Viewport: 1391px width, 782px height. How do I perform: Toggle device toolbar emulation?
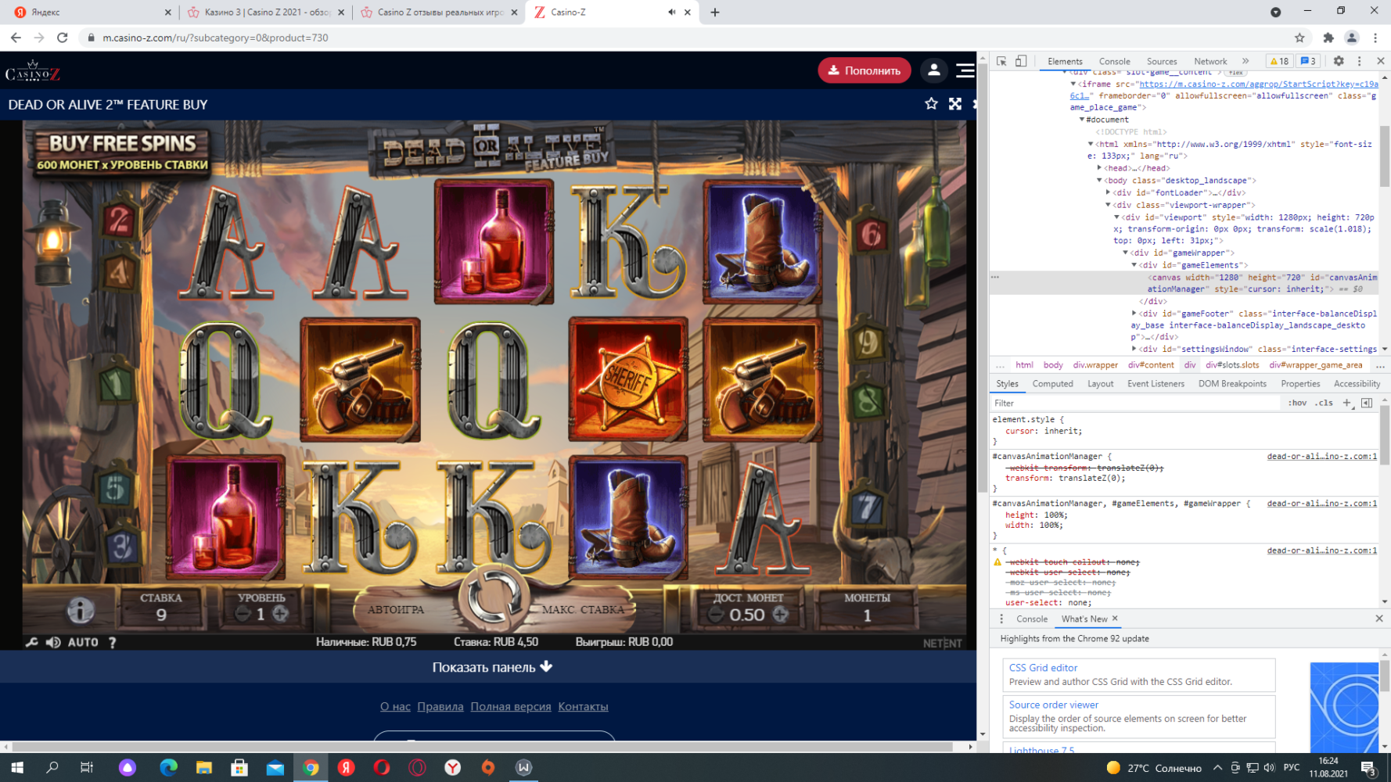pos(1021,61)
